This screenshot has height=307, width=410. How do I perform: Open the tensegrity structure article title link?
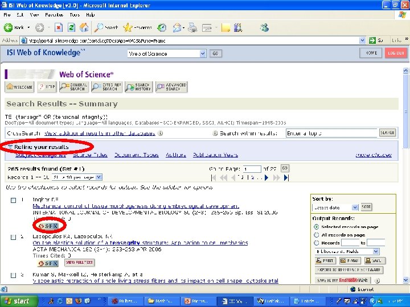[x=140, y=243]
